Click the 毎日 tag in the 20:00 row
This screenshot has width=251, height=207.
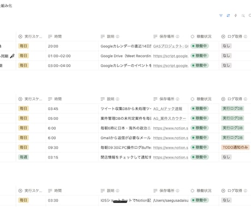[23, 46]
